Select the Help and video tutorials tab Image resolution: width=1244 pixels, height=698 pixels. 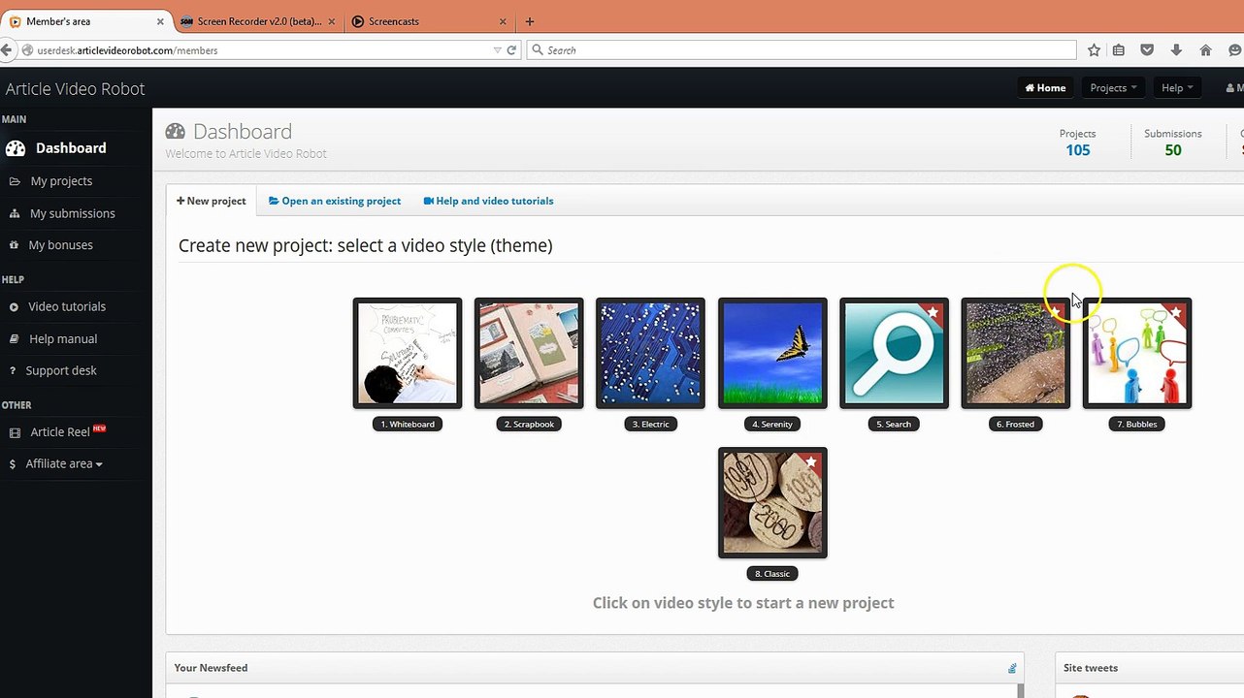pyautogui.click(x=488, y=201)
